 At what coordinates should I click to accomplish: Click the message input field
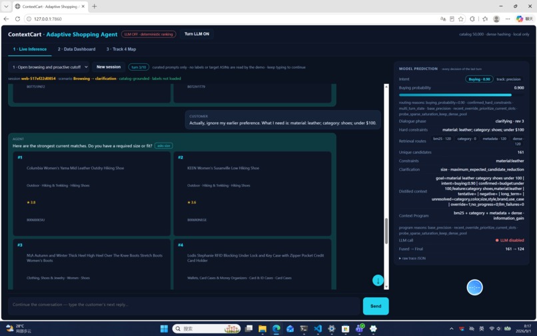pyautogui.click(x=185, y=305)
